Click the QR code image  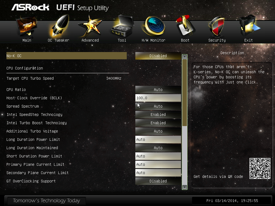[x=260, y=168]
